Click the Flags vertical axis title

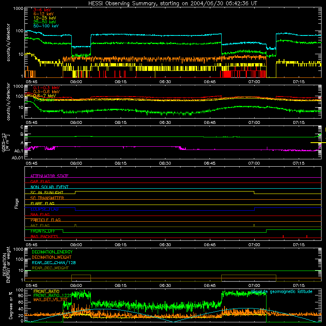(x=16, y=203)
